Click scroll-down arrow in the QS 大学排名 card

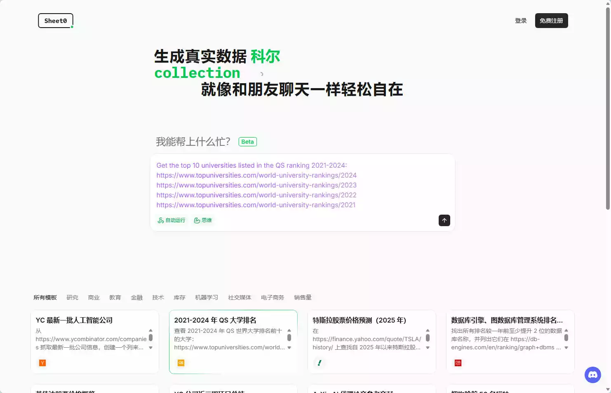(x=289, y=348)
